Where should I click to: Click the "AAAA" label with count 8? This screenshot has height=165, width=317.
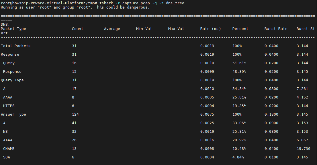pyautogui.click(x=8, y=97)
